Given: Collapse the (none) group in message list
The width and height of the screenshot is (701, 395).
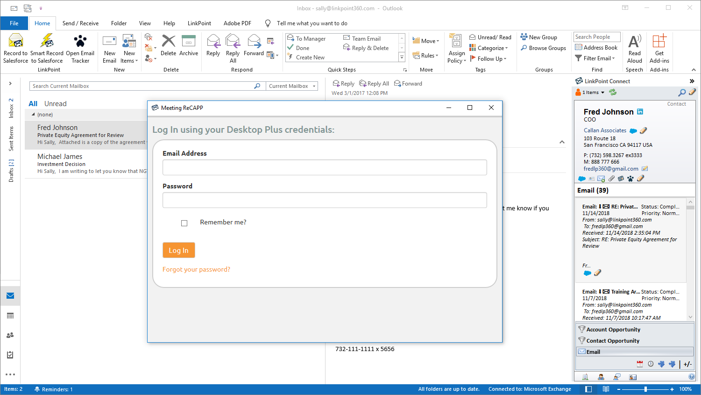Looking at the screenshot, I should (33, 115).
